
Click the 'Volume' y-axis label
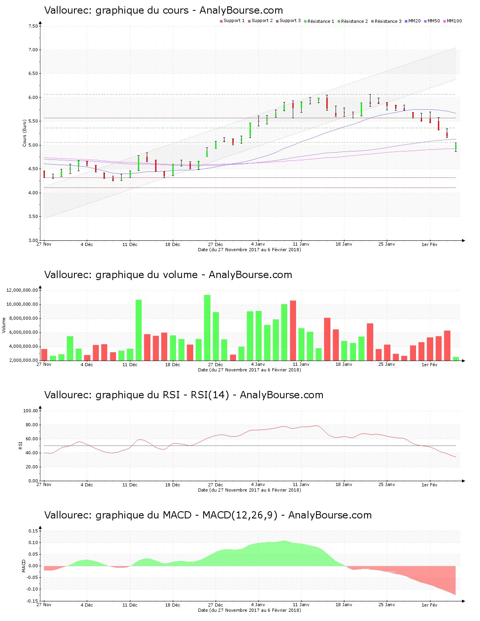point(4,325)
